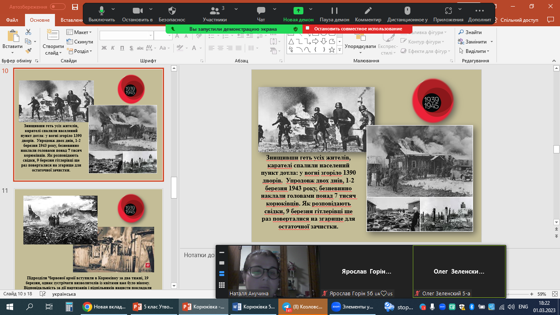Toggle the Автозбереження autosave switch
Viewport: 560px width, 315px height.
58,7
